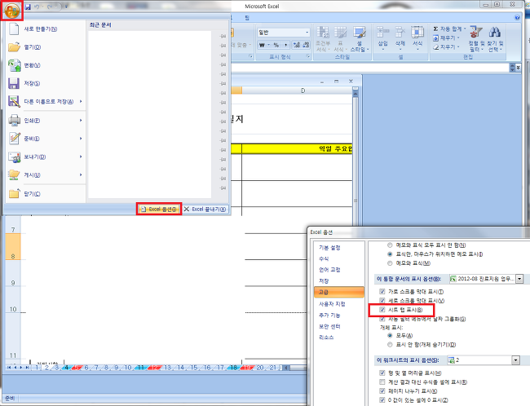Apply currency W accounting format

[262, 45]
